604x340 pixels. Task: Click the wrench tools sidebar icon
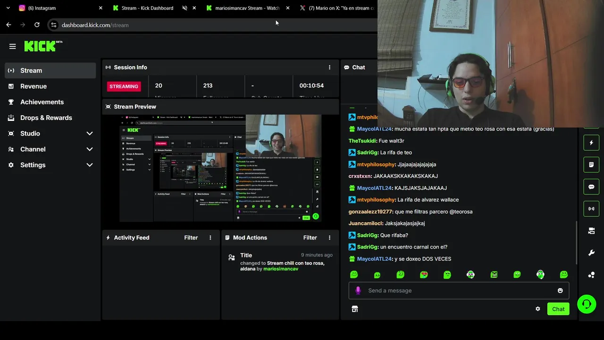591,253
